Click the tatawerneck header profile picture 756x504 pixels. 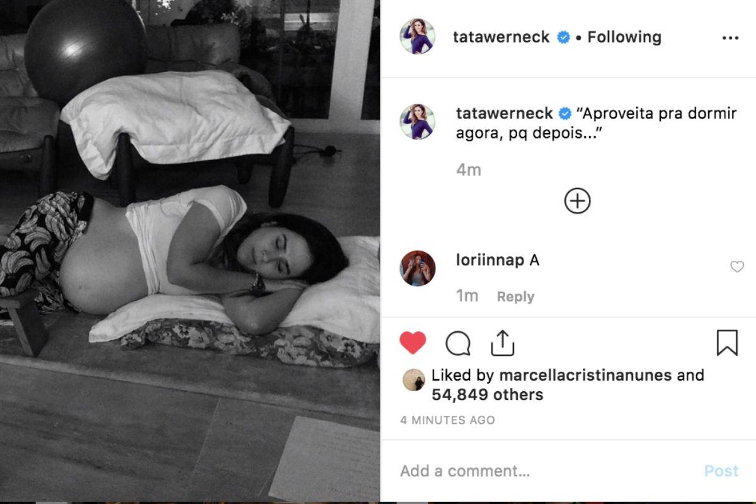(x=418, y=37)
